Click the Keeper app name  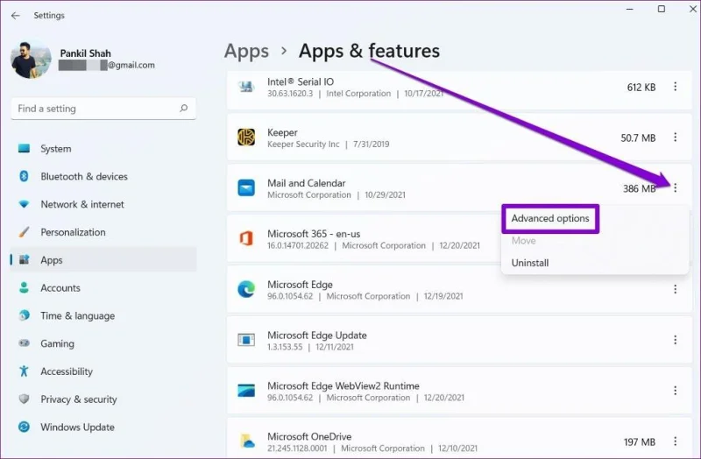(x=282, y=132)
